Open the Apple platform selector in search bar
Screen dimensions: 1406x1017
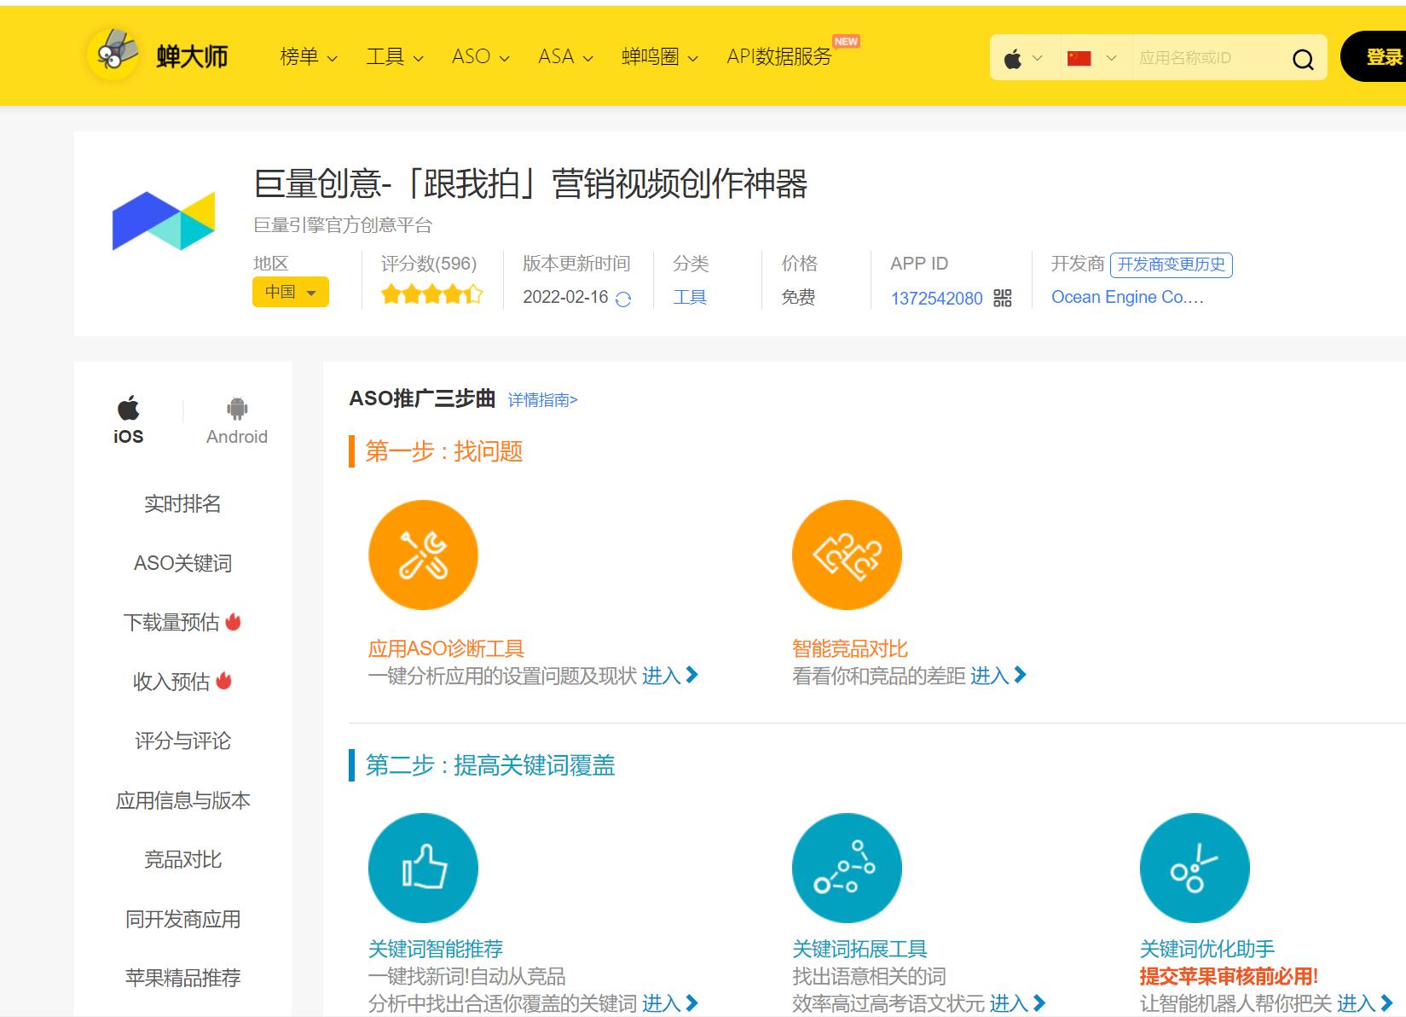(x=1024, y=58)
